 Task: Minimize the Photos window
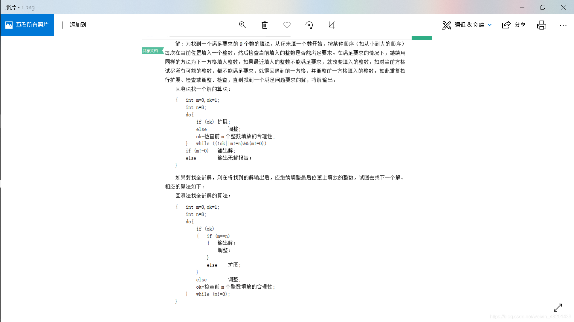pos(522,7)
